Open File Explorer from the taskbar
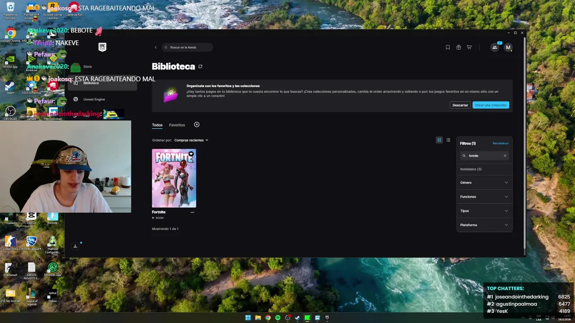 (x=258, y=318)
